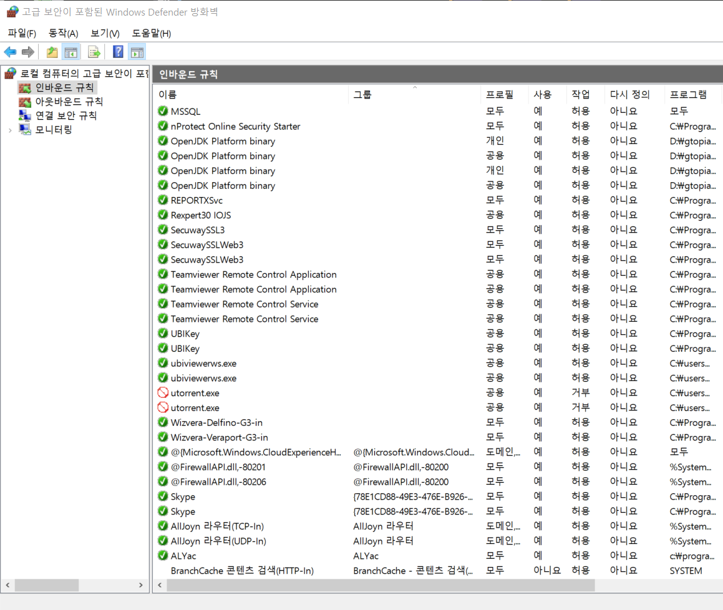Select the ALYac rule name
The image size is (723, 610).
183,556
